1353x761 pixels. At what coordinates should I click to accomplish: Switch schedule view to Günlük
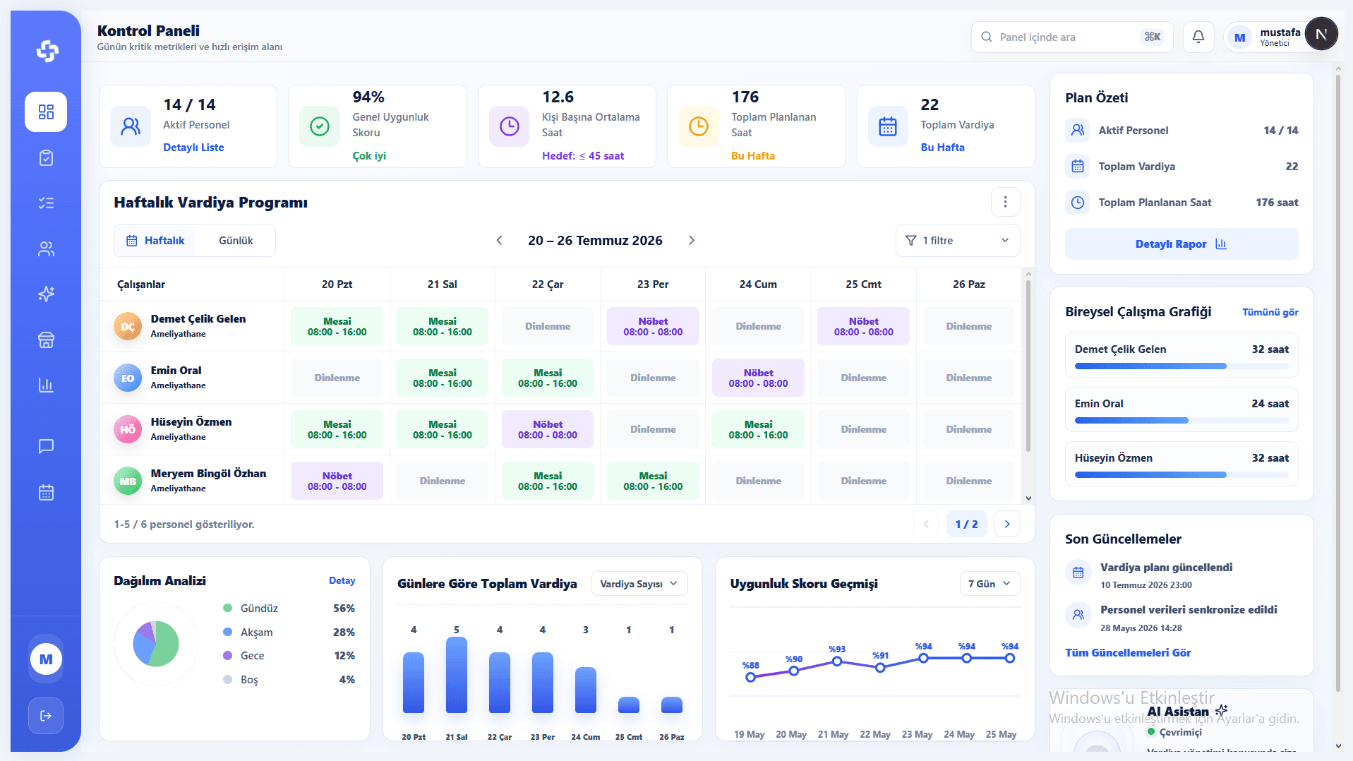click(x=236, y=241)
